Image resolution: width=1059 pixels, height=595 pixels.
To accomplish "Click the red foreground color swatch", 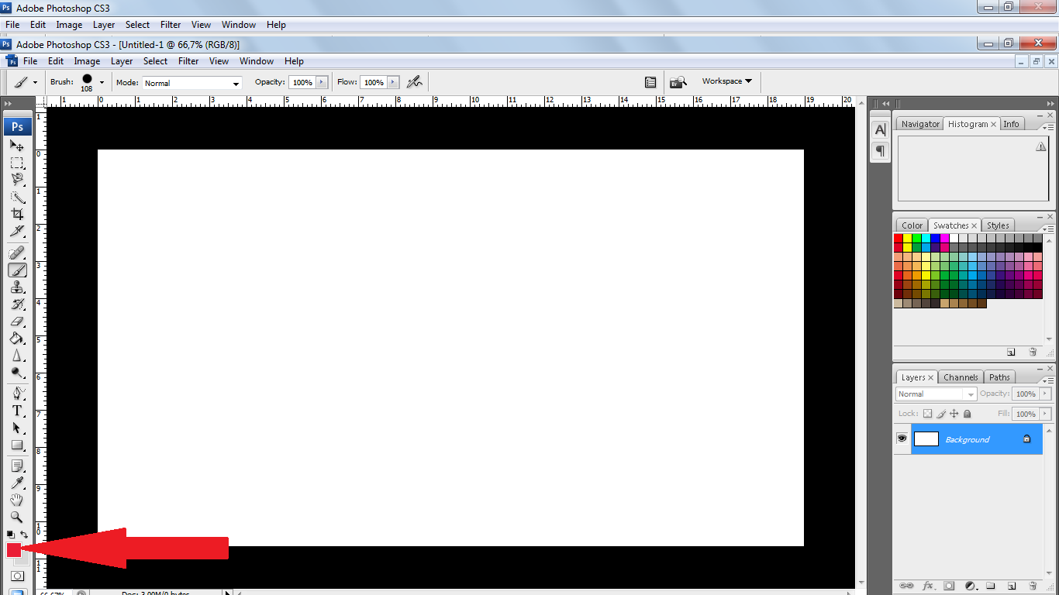I will coord(13,550).
